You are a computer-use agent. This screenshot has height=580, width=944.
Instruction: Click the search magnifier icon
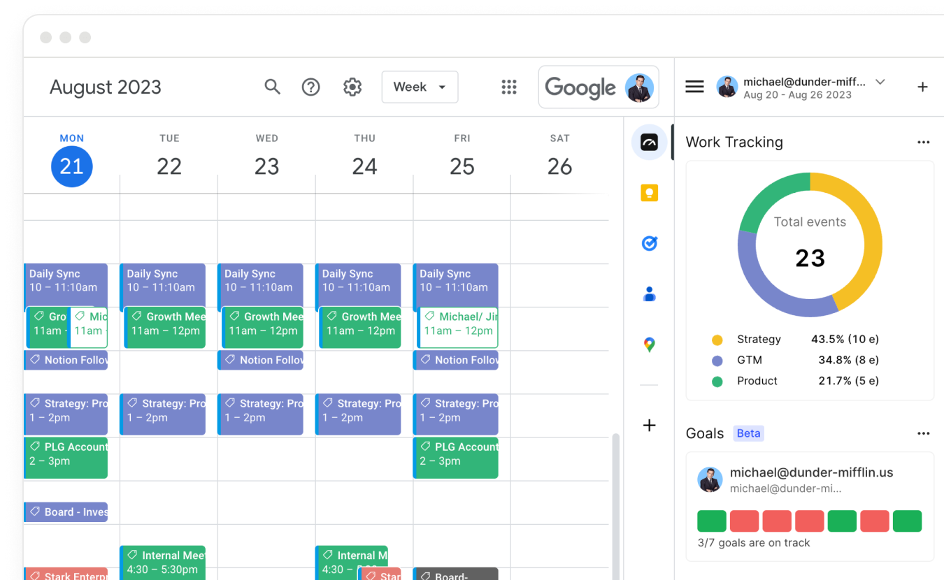pyautogui.click(x=272, y=87)
